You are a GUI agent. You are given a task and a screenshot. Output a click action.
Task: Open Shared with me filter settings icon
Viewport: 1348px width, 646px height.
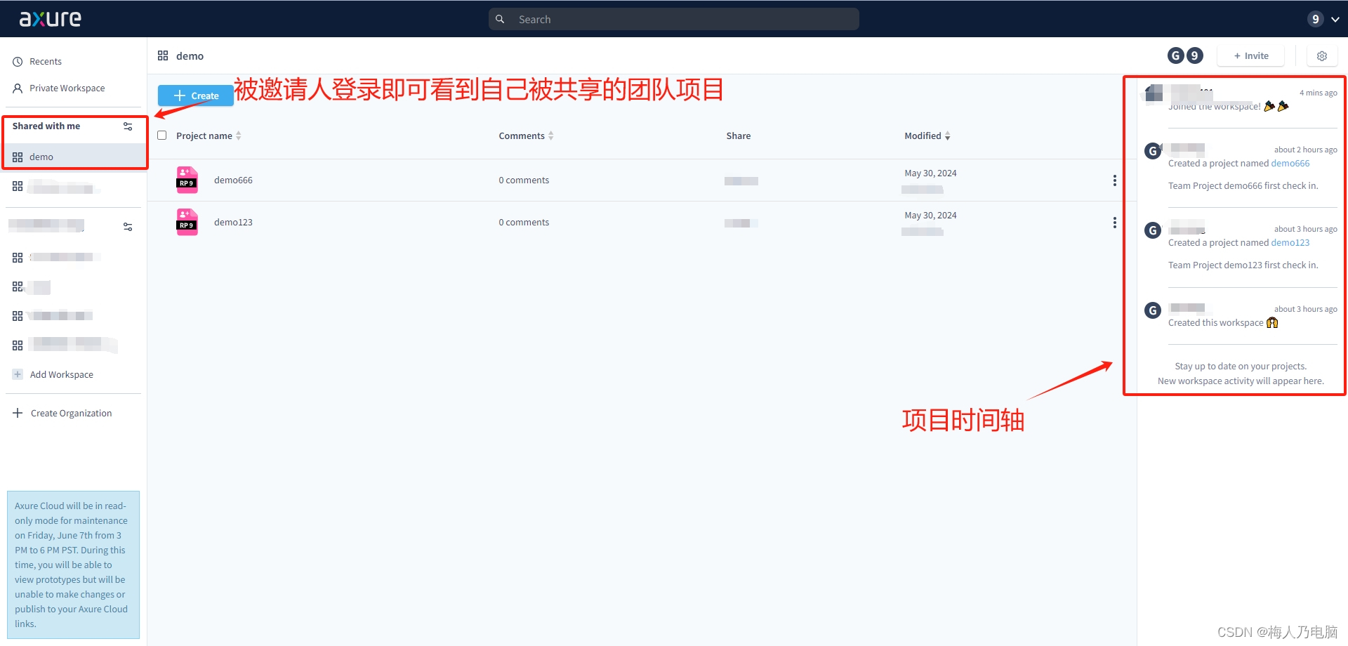tap(128, 126)
